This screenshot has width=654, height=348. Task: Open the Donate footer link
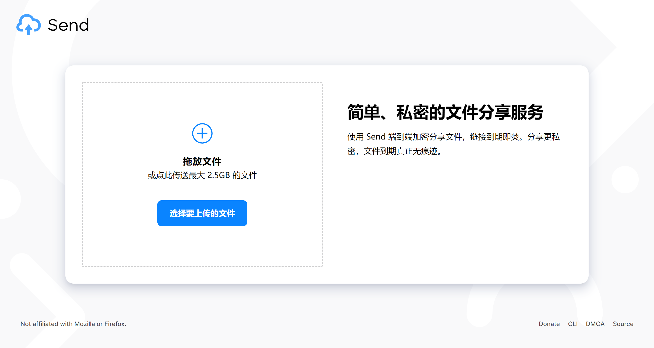click(x=549, y=324)
